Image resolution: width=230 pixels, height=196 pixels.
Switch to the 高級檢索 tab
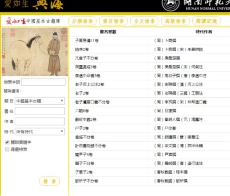(x=175, y=21)
